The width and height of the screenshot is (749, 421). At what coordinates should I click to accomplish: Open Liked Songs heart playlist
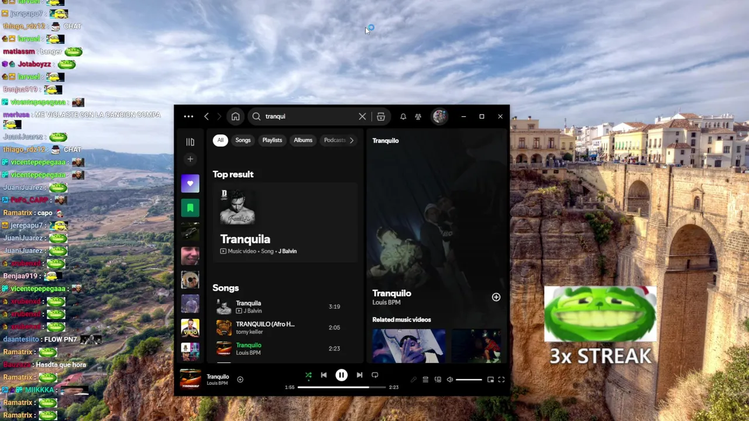tap(190, 184)
